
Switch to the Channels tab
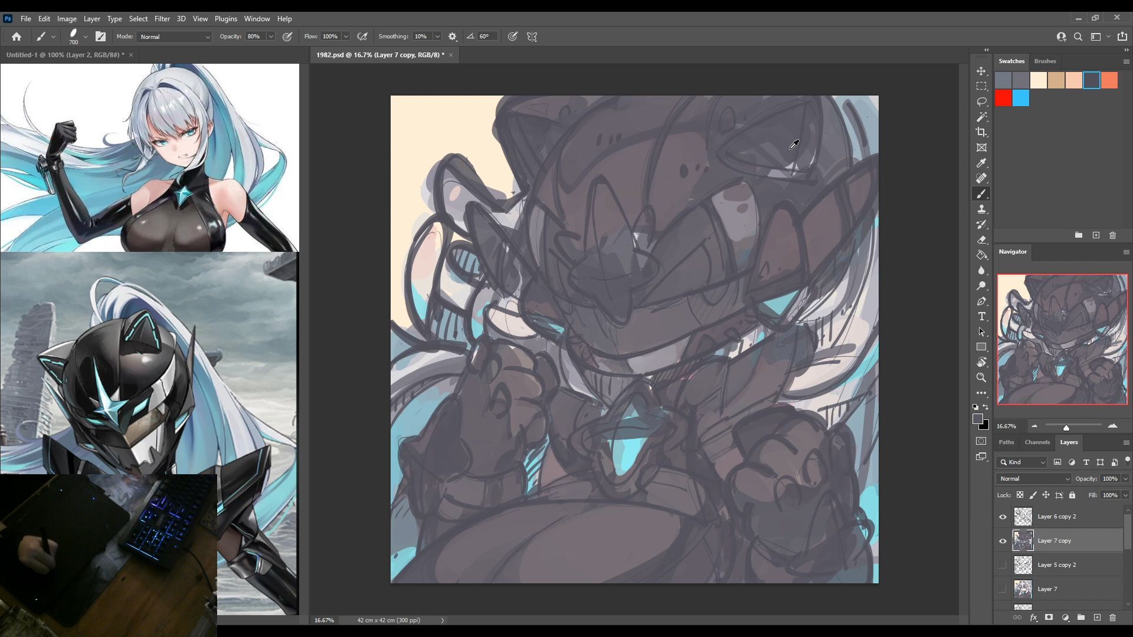[1037, 442]
